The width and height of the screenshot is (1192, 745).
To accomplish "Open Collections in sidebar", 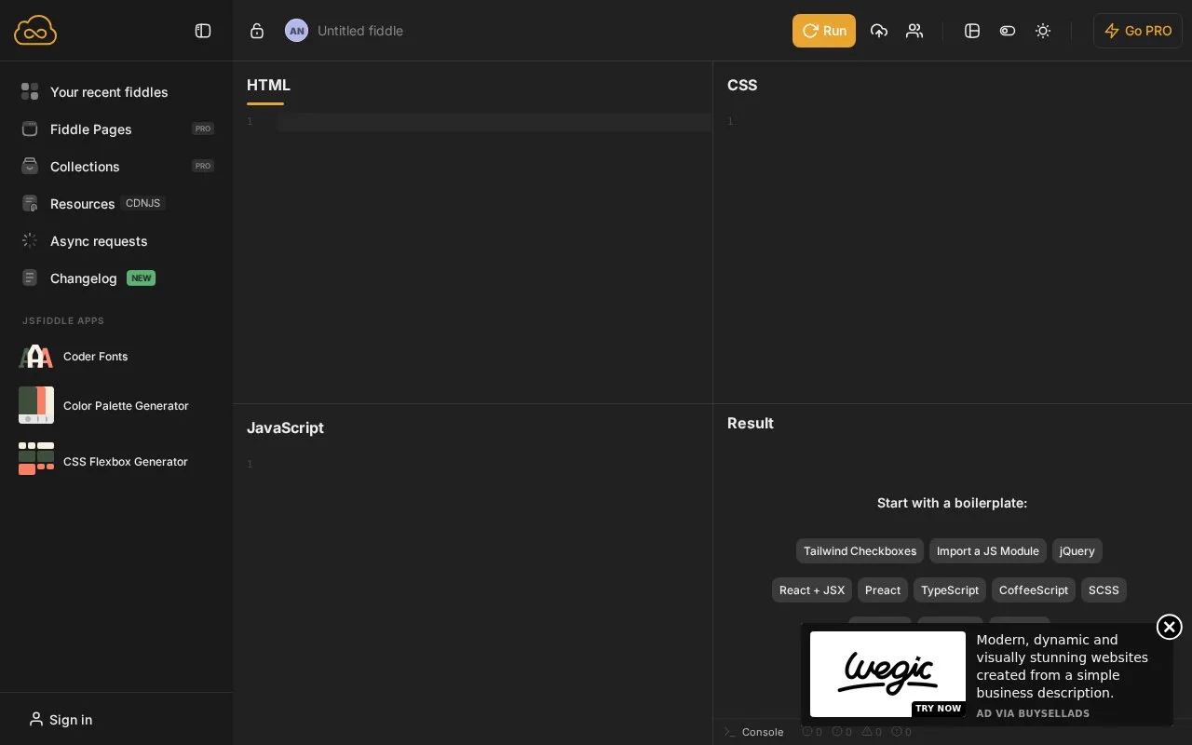I will click(x=116, y=166).
